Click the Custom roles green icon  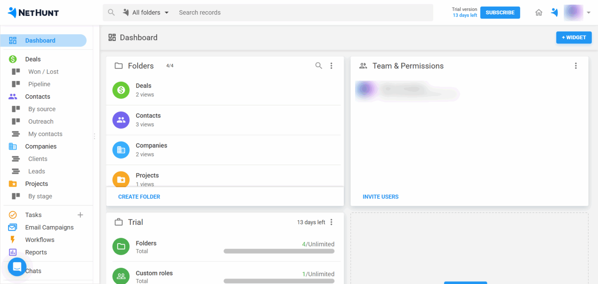coord(121,276)
